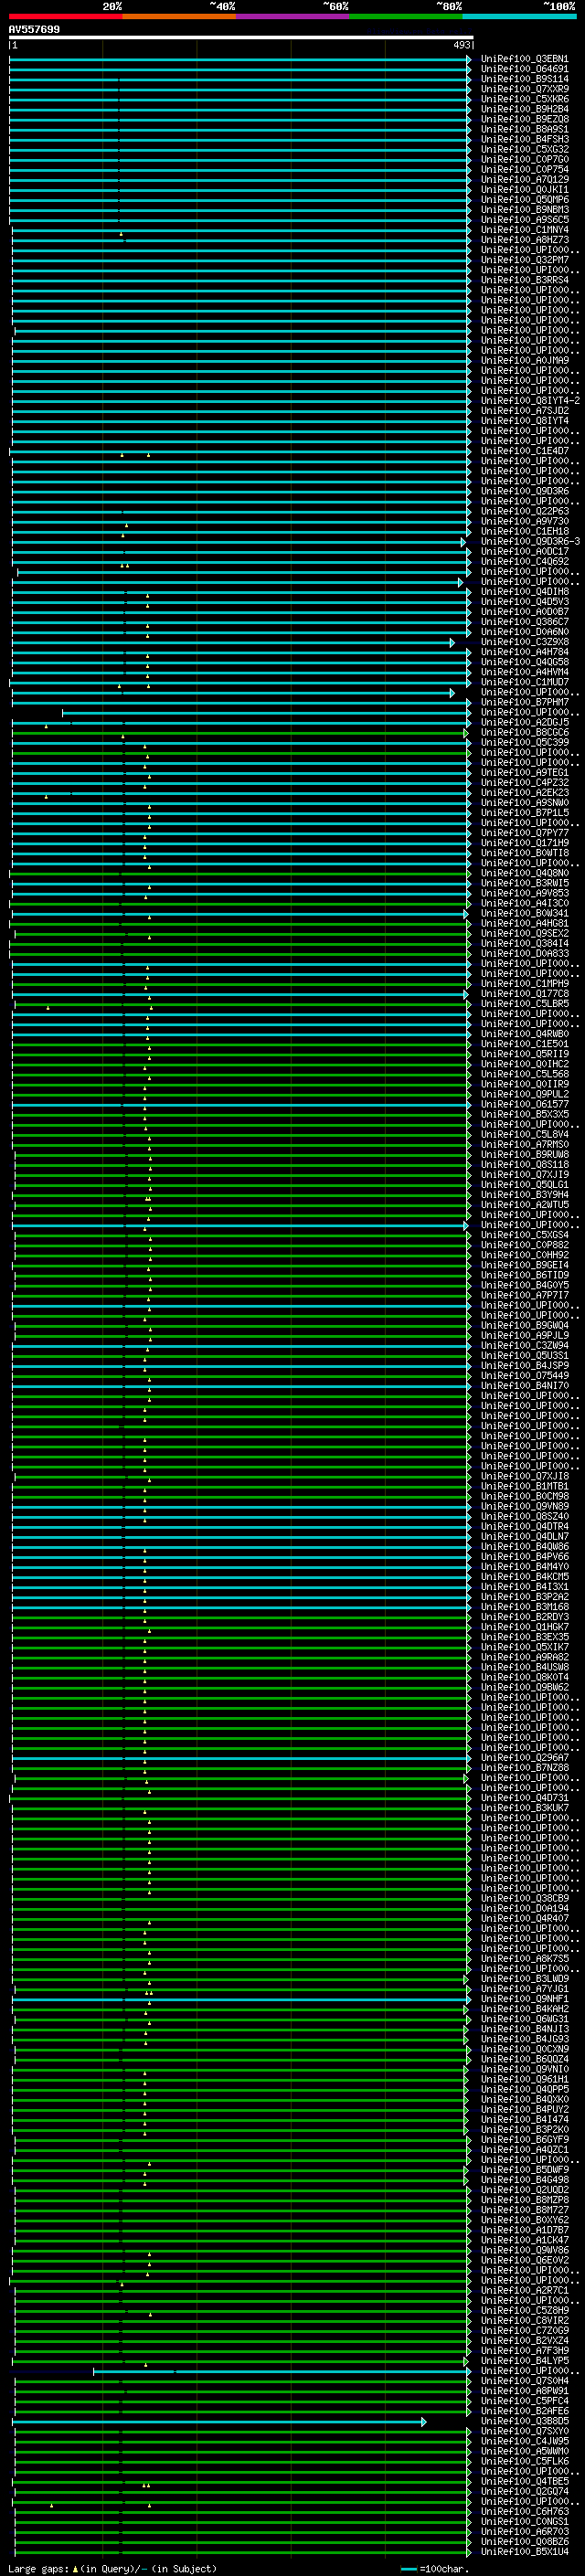Select hit label UniRef100_Q3B8D5

coord(524,2421)
